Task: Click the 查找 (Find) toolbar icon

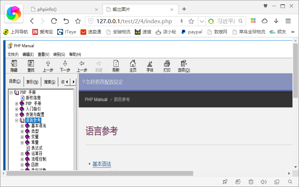Action: point(31,63)
